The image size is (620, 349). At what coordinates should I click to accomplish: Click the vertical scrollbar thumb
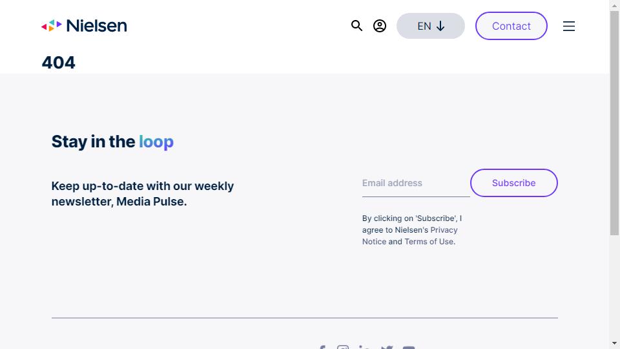(x=614, y=123)
